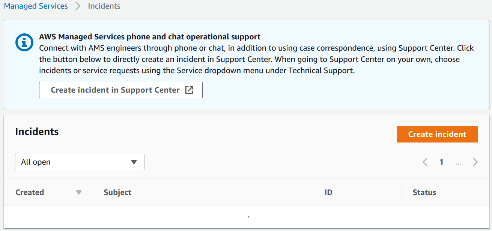Click the ID column header
Viewport: 492px width, 231px height.
point(328,192)
